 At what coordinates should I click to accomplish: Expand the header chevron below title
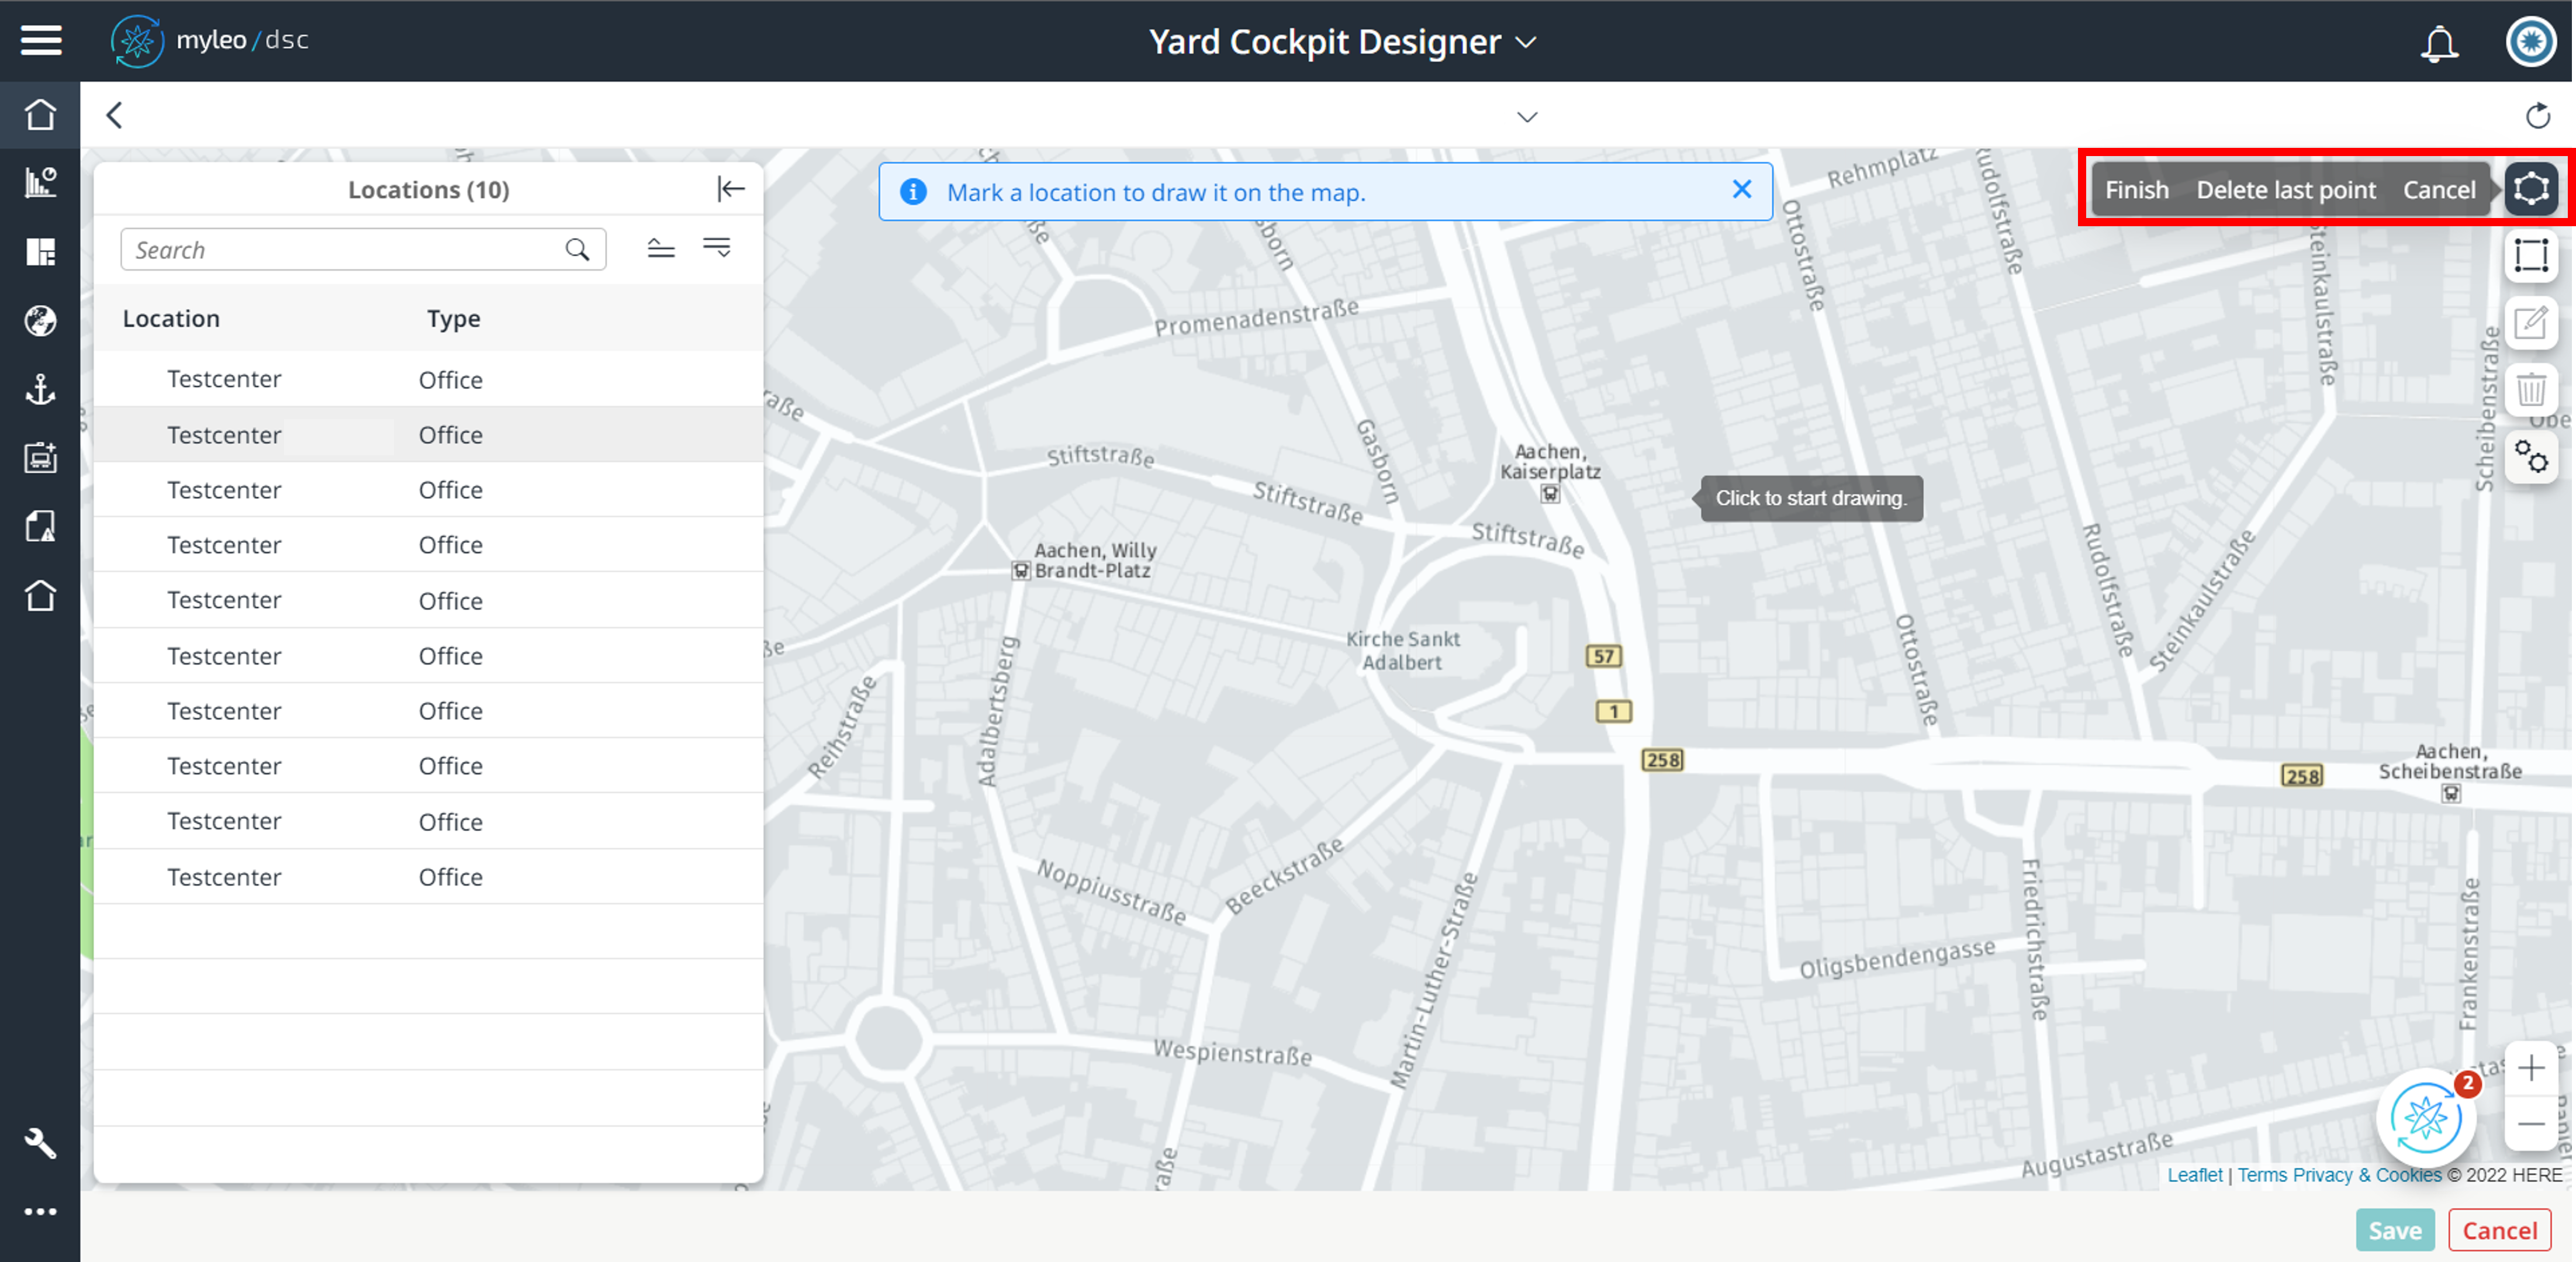pos(1526,117)
